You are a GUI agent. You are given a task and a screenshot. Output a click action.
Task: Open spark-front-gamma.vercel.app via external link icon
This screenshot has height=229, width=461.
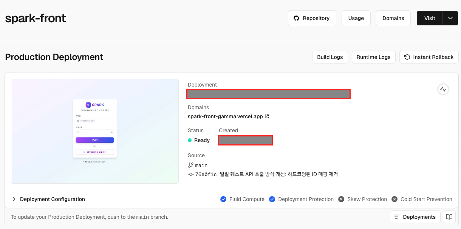click(267, 116)
